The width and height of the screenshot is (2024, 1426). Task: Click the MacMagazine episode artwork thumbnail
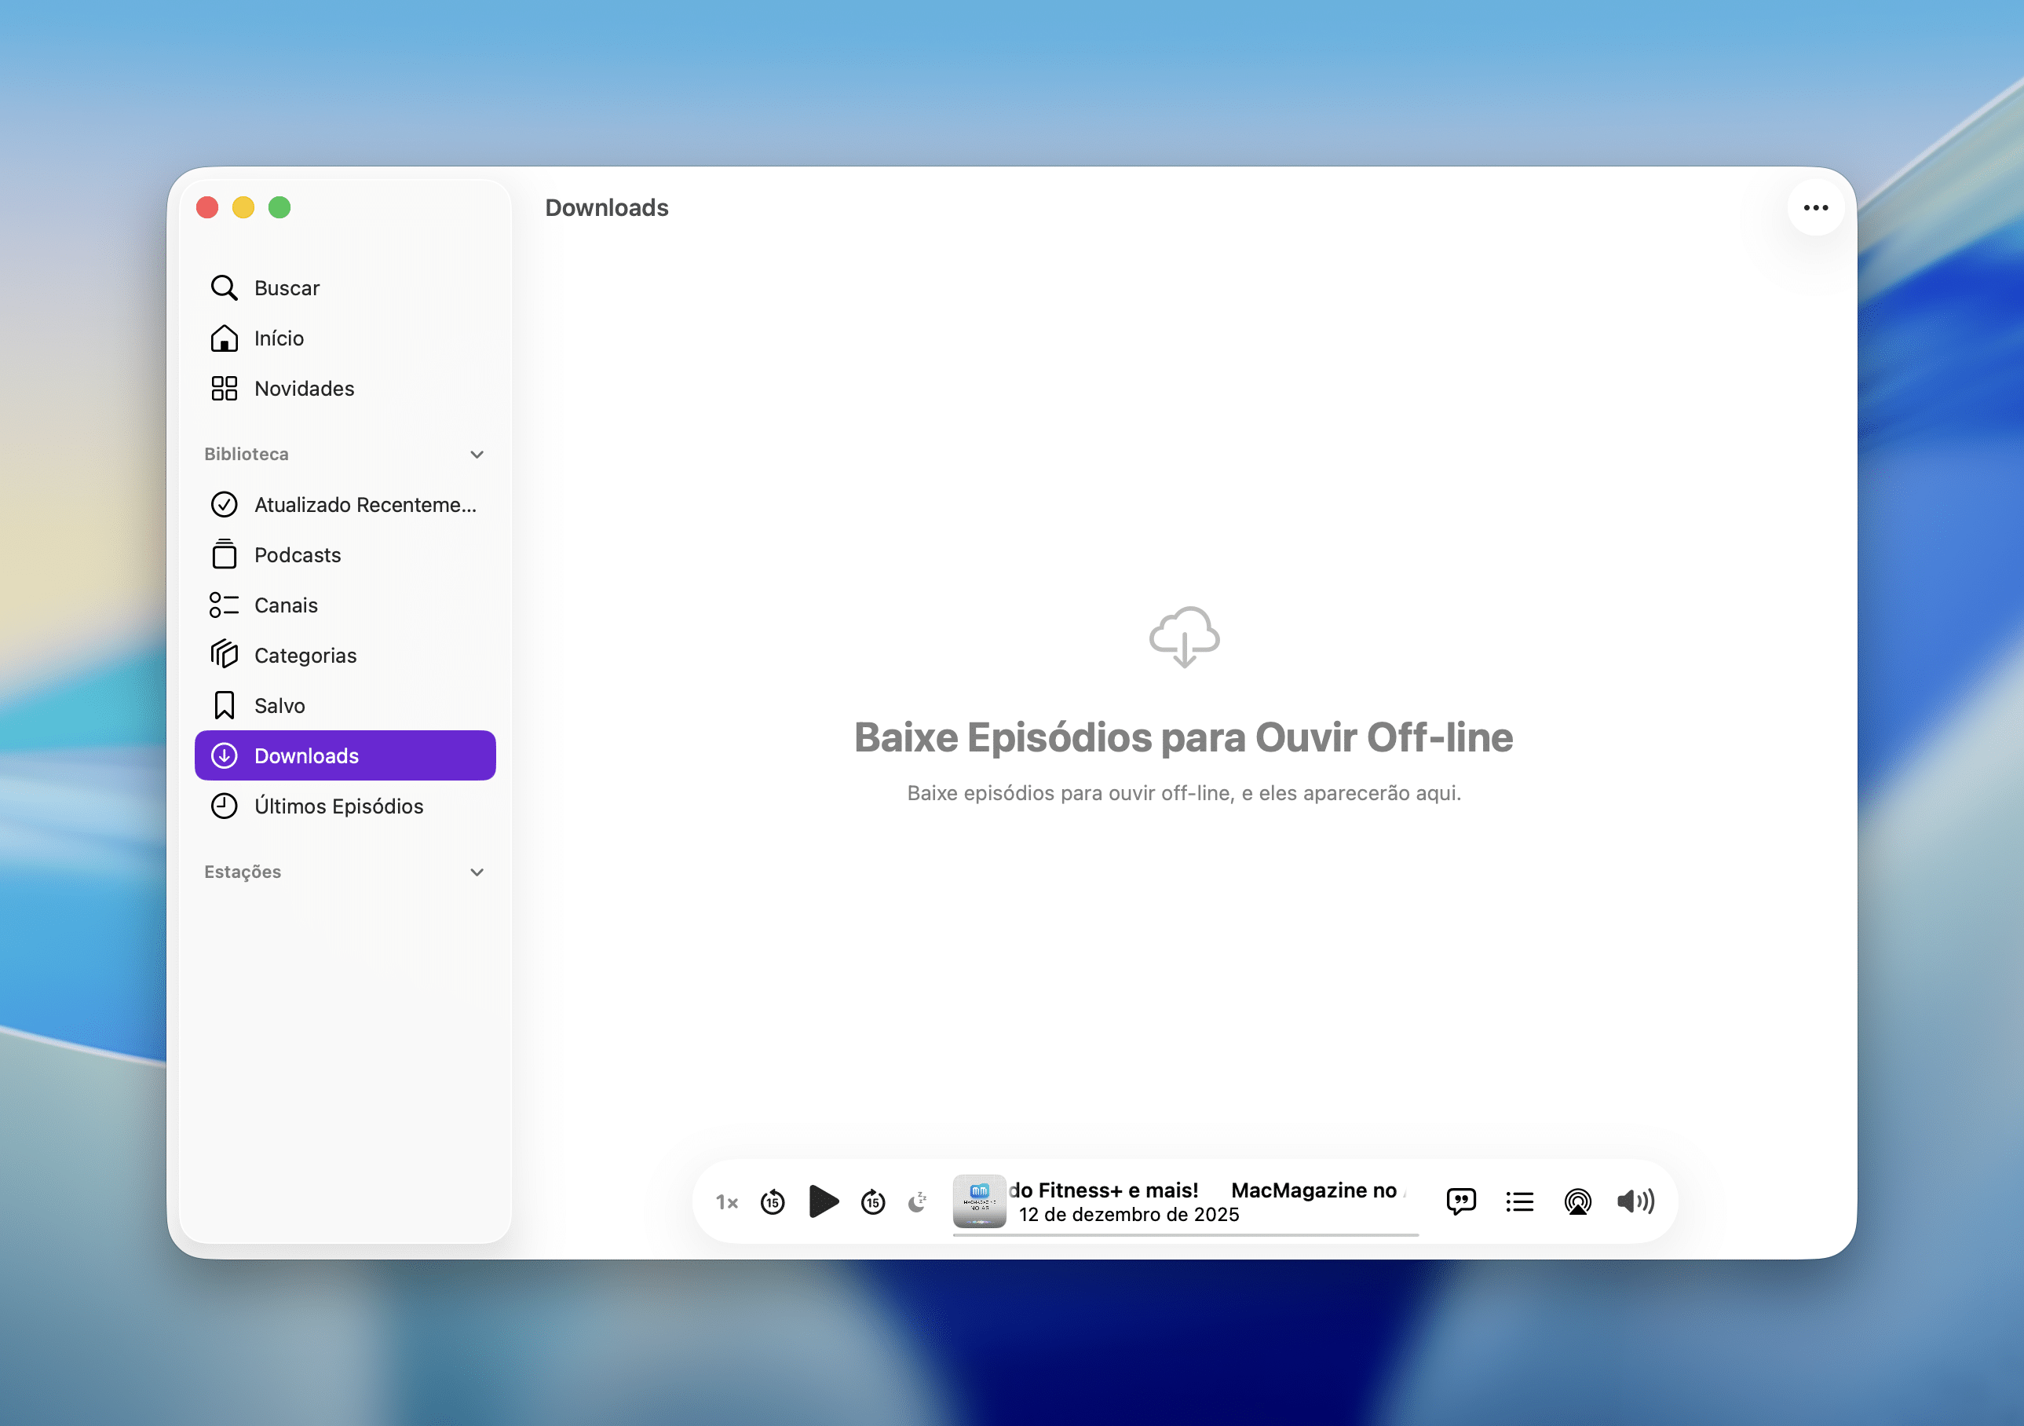tap(978, 1201)
